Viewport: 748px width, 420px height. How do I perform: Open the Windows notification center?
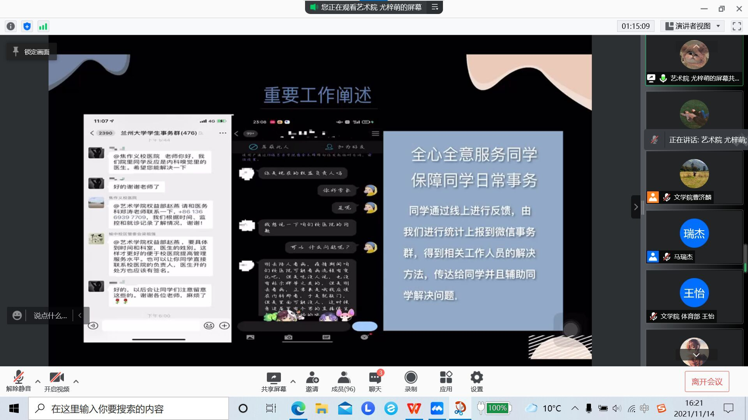(x=728, y=408)
